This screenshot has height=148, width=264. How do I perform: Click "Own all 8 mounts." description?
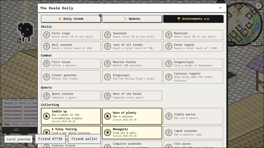coord(187,118)
